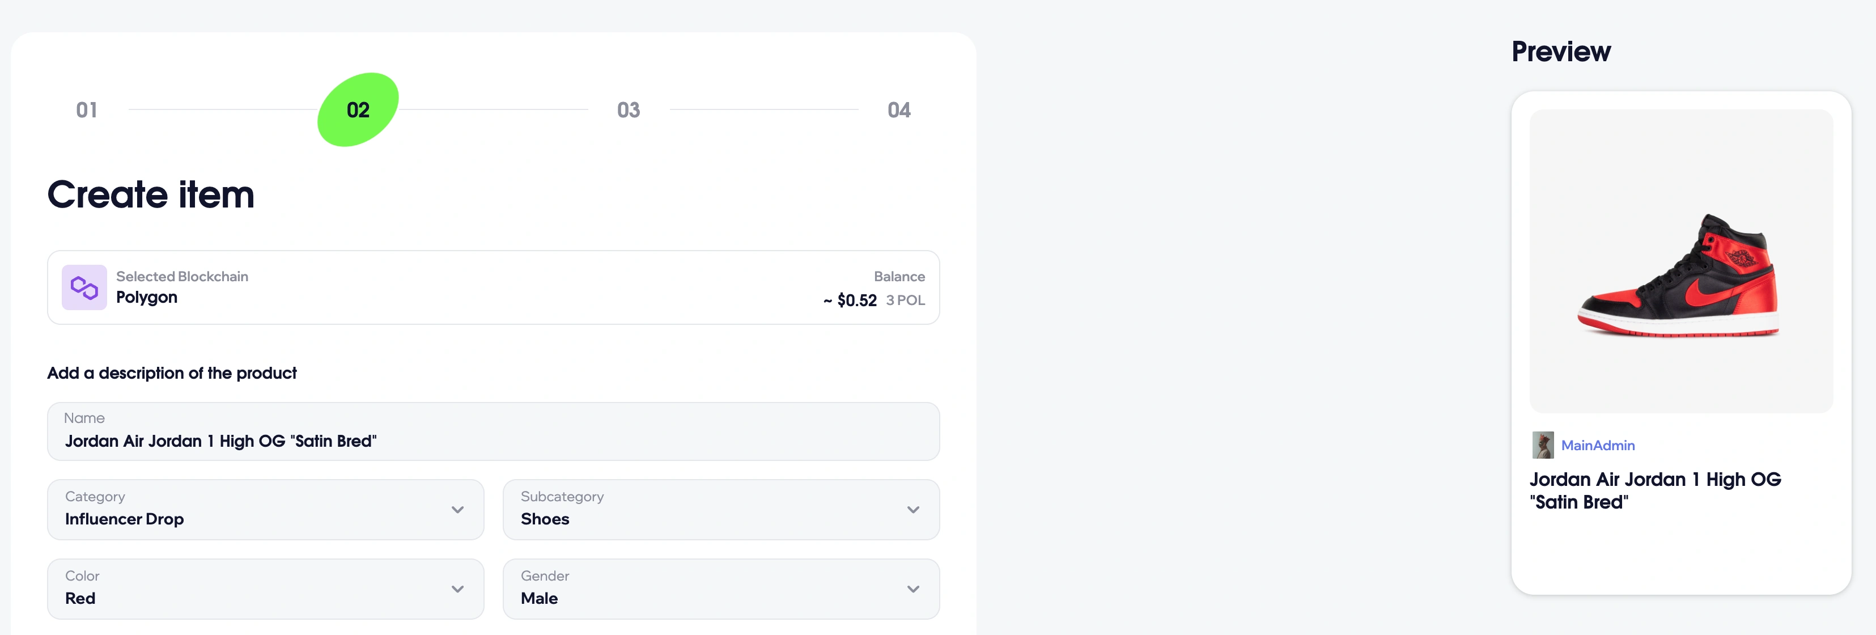Focus the product Name input field
1876x635 pixels.
click(493, 441)
